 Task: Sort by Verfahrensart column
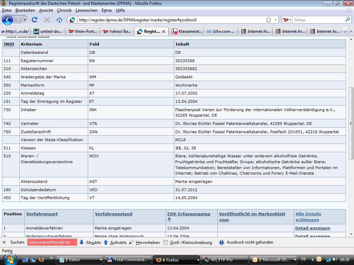point(42,214)
